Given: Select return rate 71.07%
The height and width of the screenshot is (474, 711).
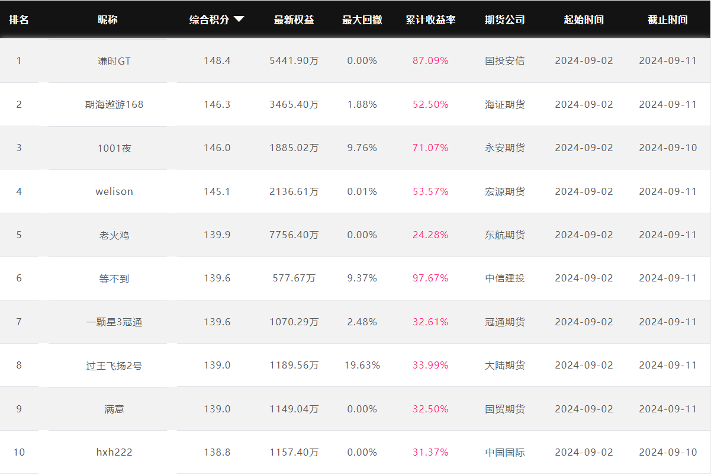Looking at the screenshot, I should point(430,148).
